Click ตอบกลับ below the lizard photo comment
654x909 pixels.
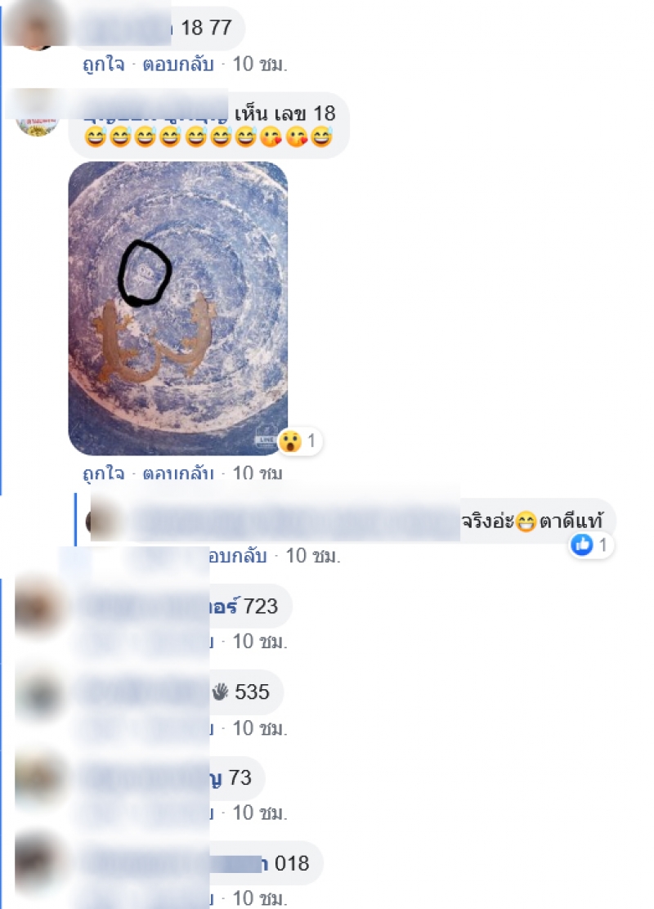(x=178, y=473)
